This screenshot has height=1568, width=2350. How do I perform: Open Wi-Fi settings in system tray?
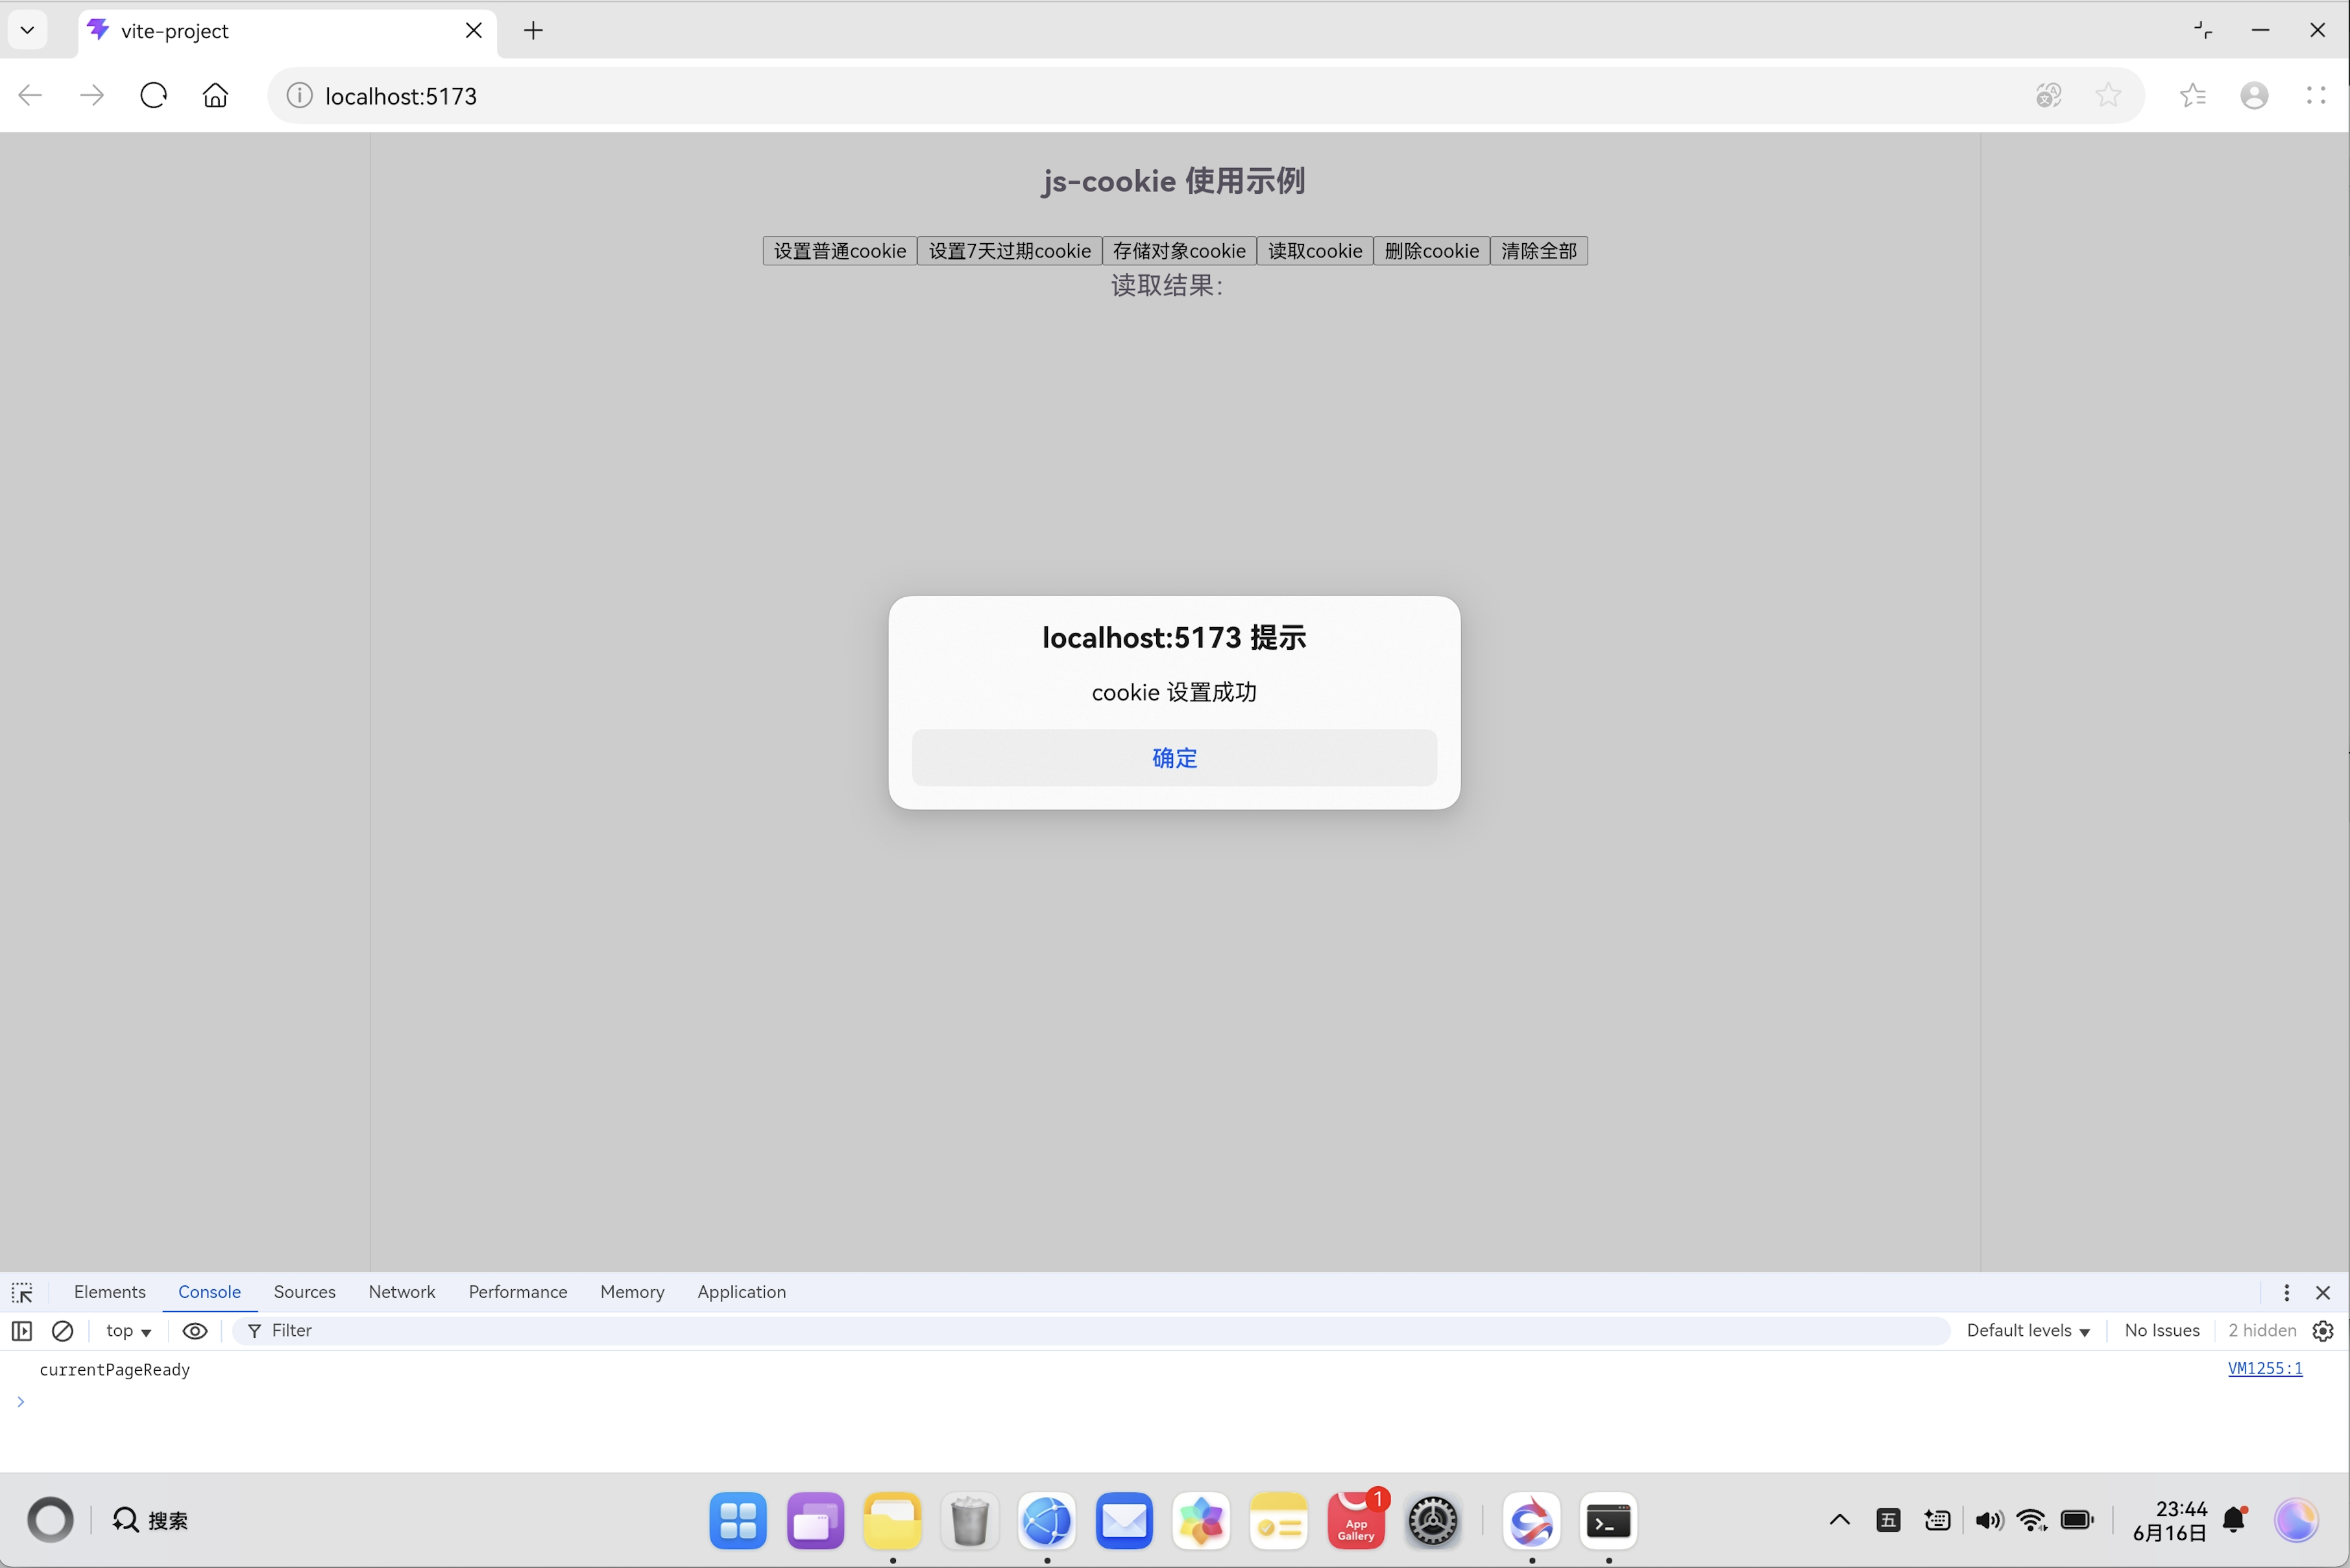click(x=2032, y=1520)
